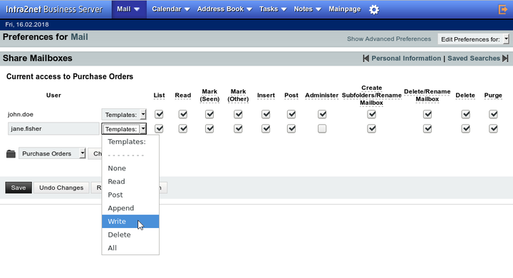This screenshot has height=278, width=513.
Task: Toggle Purge checkbox for john.doe
Action: [x=493, y=114]
